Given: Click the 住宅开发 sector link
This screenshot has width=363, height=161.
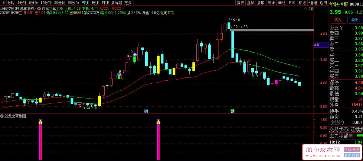Looking at the screenshot, I should pos(167,13).
